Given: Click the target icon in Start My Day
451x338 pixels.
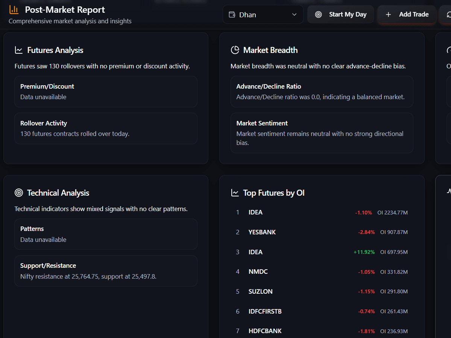Looking at the screenshot, I should [x=319, y=14].
